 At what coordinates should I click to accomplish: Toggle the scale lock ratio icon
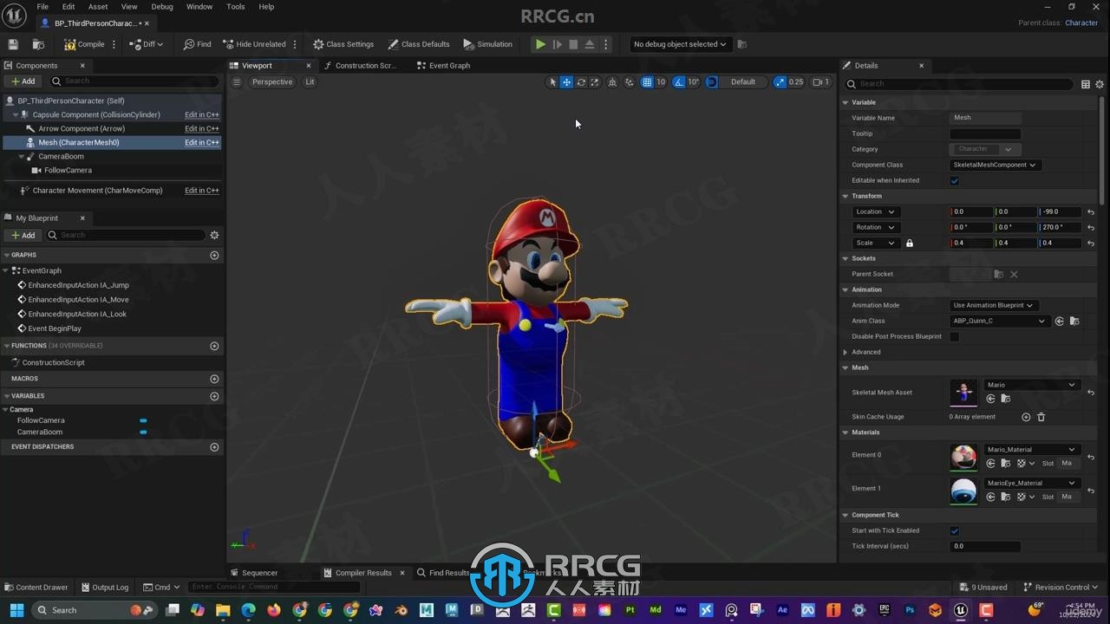click(x=910, y=244)
